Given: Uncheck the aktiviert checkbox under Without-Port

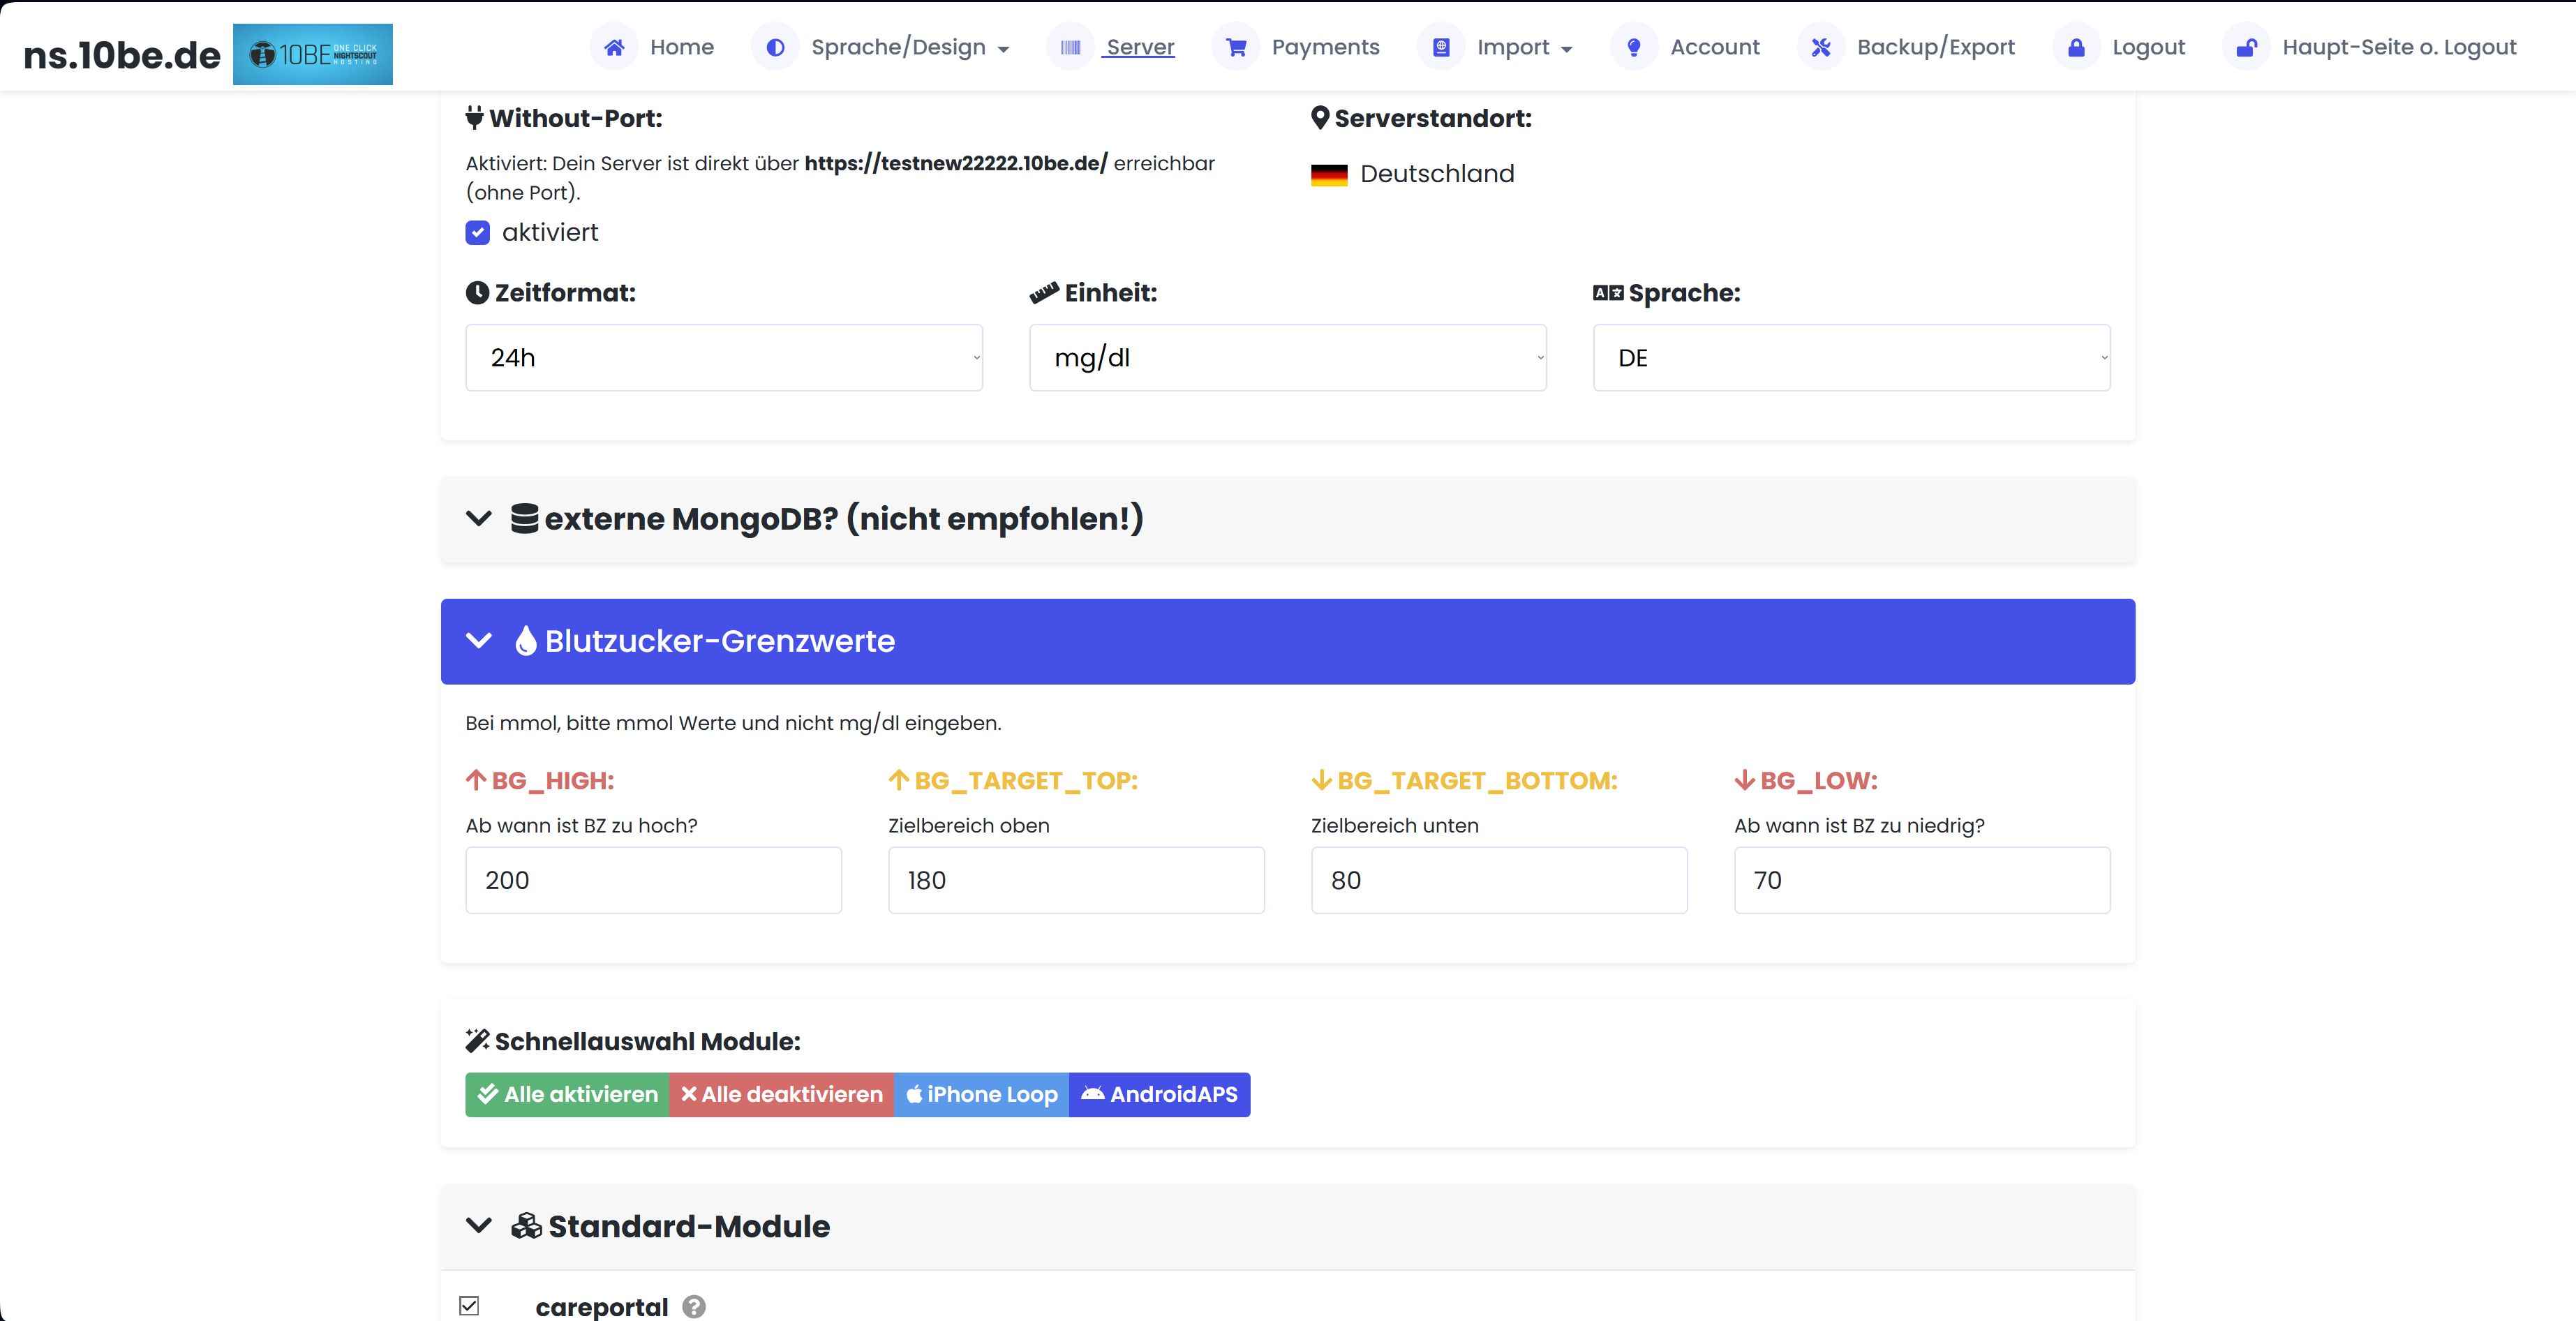Looking at the screenshot, I should click(x=477, y=232).
